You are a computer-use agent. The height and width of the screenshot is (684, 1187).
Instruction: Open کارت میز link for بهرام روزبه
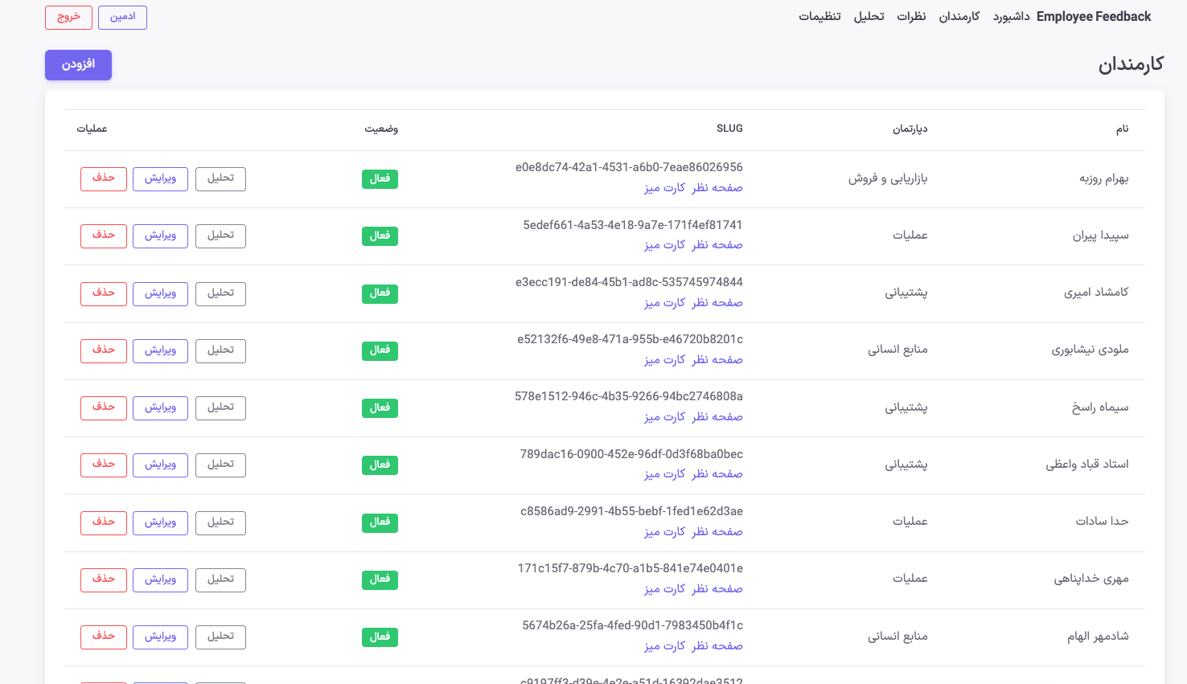tap(664, 188)
